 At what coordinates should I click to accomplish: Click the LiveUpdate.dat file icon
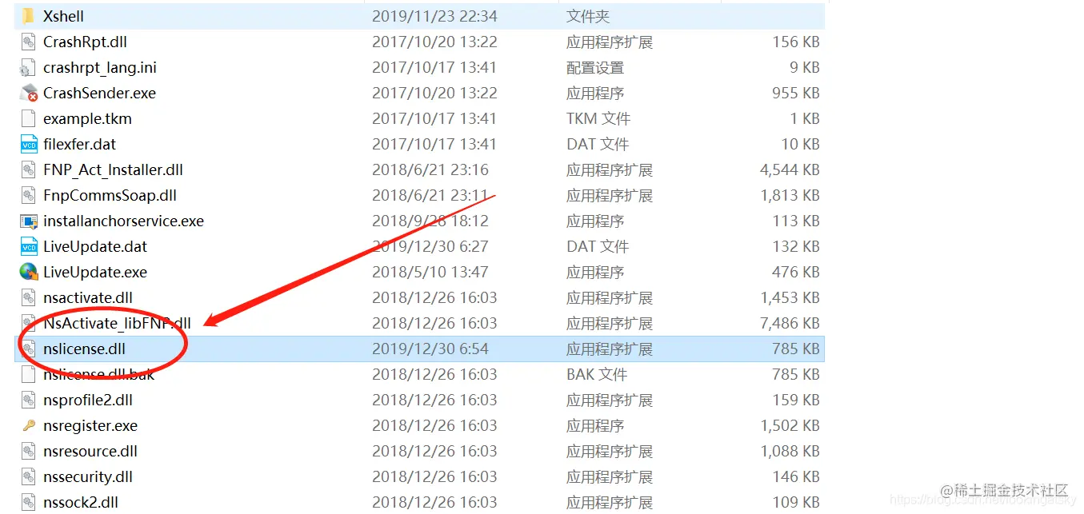[27, 246]
